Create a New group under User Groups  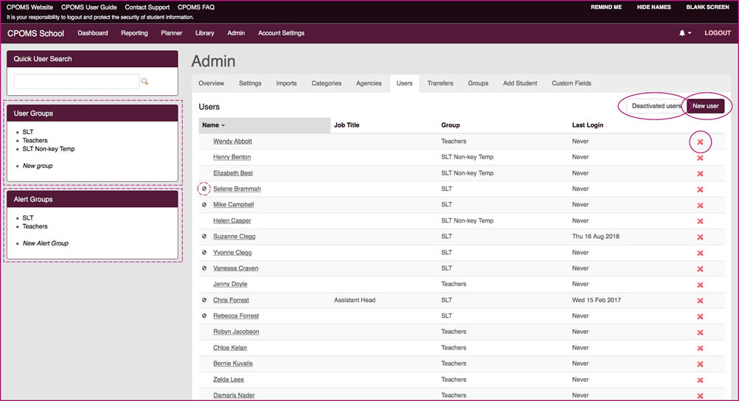[x=38, y=166]
